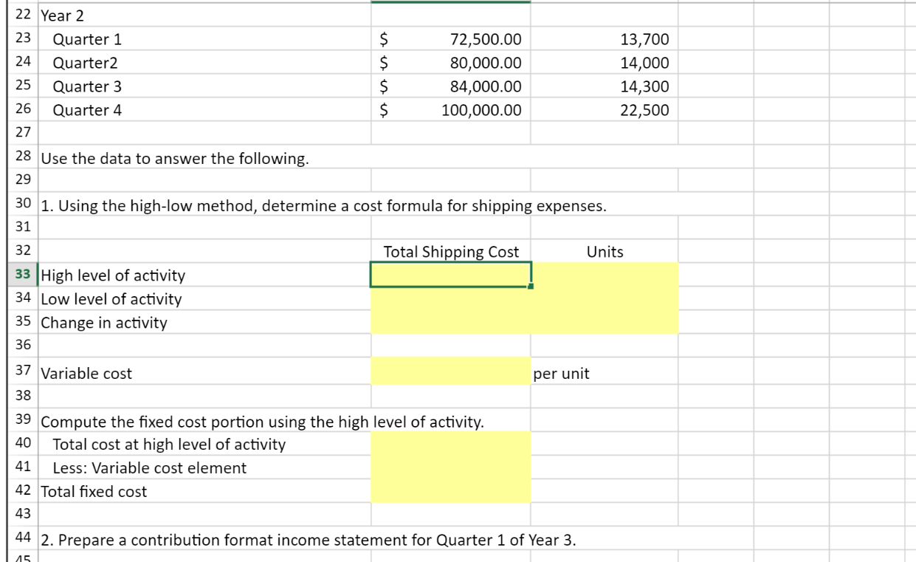This screenshot has height=562, width=916.
Task: Click the yellow Units cell beside High level of activity
Action: (605, 275)
